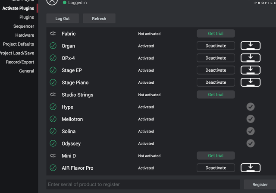Click the green Logged in status dot
The image size is (276, 193).
[x=65, y=3]
